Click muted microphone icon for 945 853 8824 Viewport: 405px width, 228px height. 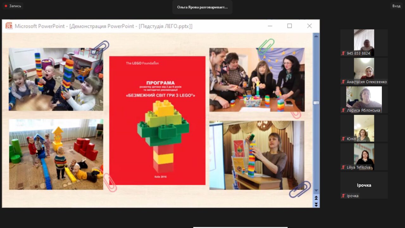343,53
